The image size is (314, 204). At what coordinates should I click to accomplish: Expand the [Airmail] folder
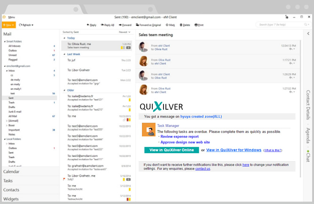[x=7, y=121]
